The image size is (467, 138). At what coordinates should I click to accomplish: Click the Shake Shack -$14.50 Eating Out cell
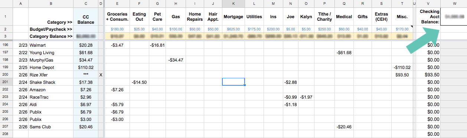pos(139,82)
